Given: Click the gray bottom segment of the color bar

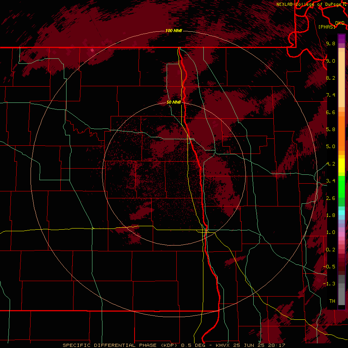Looking at the screenshot, I should click(x=341, y=294).
